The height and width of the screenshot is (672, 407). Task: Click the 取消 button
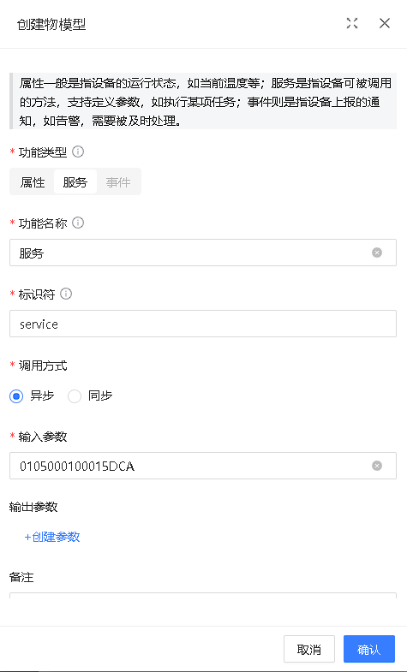click(x=309, y=649)
